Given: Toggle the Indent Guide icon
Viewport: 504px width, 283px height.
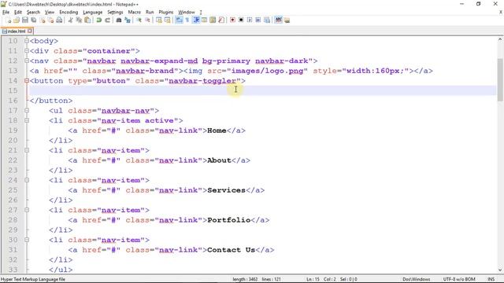Looking at the screenshot, I should click(196, 20).
